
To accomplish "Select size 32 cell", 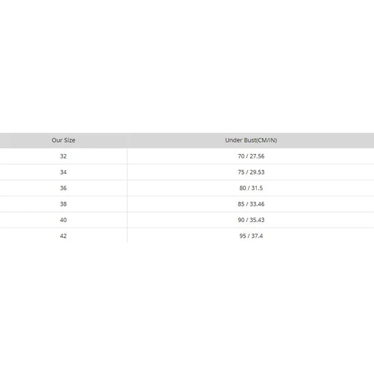I will pos(64,156).
